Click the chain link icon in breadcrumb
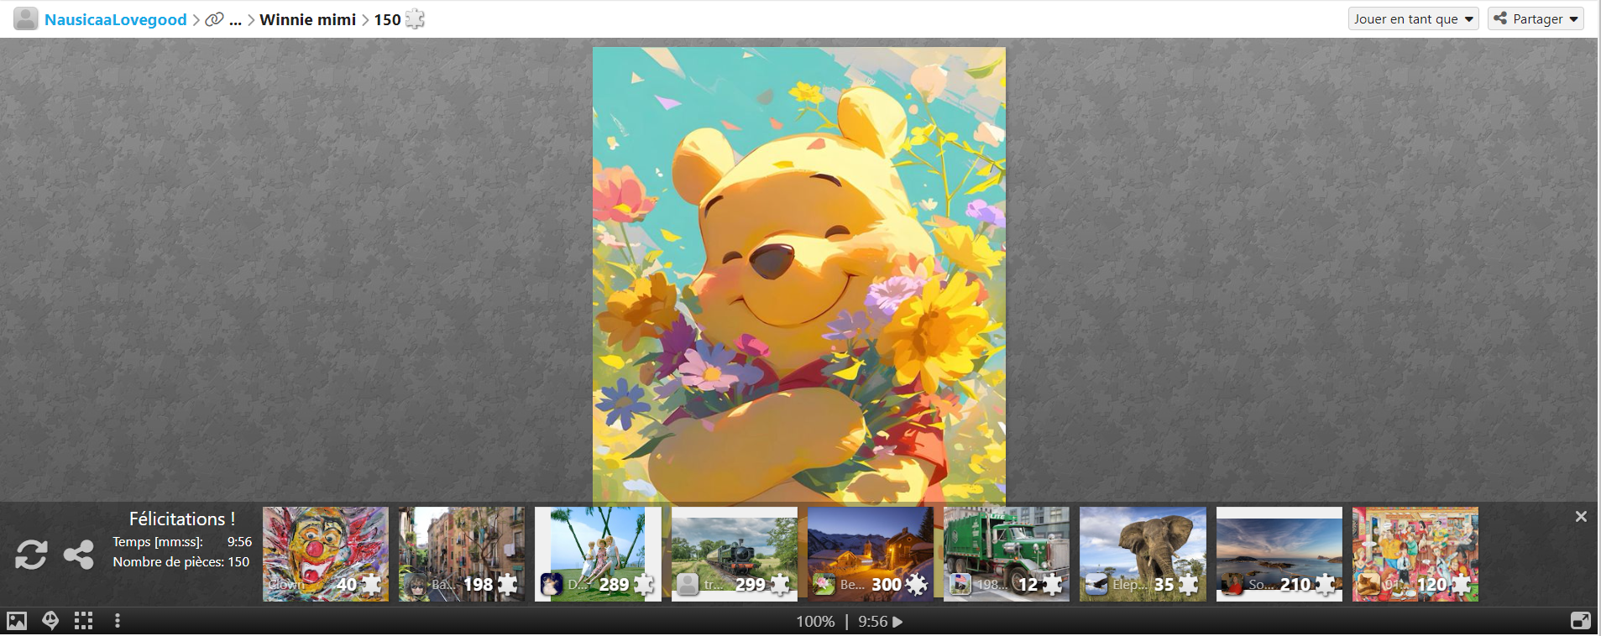 click(x=214, y=19)
